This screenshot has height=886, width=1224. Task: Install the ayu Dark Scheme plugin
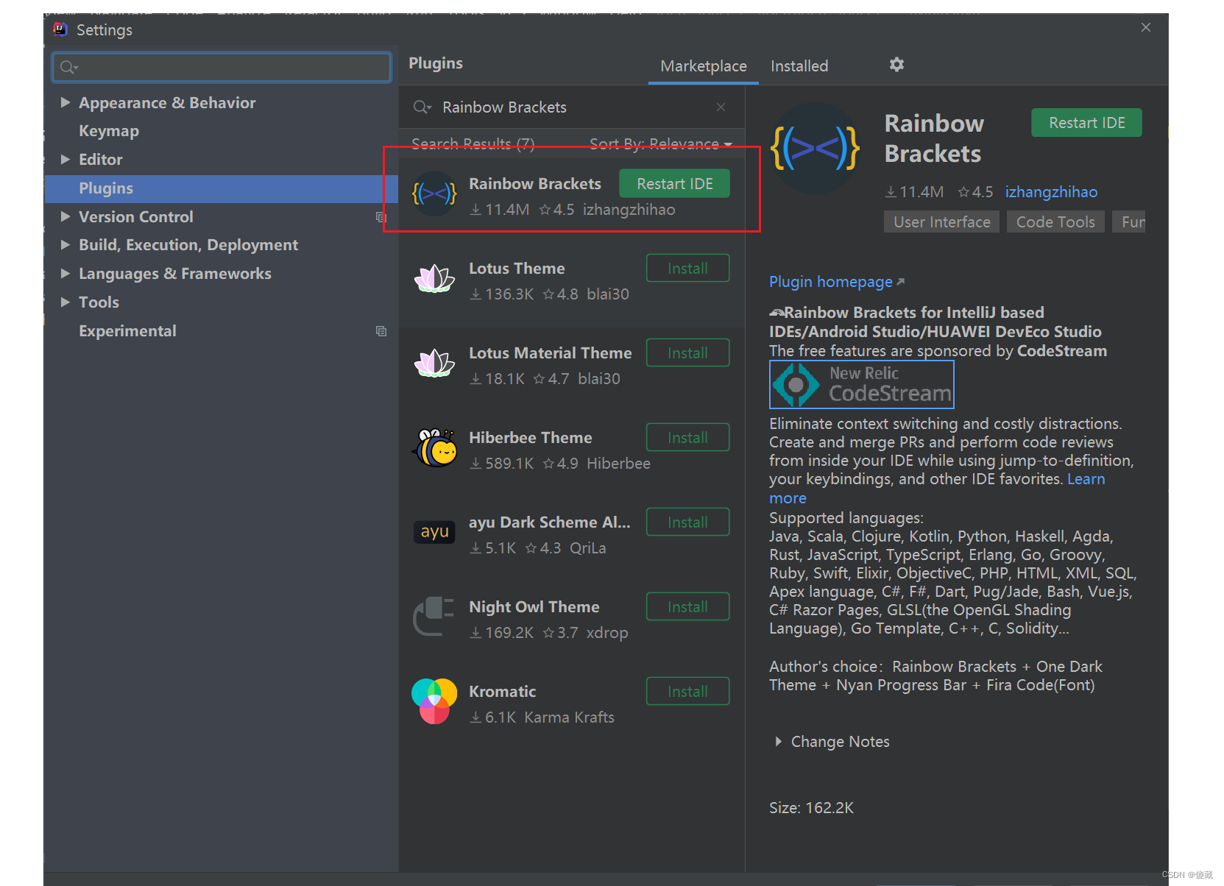click(687, 522)
